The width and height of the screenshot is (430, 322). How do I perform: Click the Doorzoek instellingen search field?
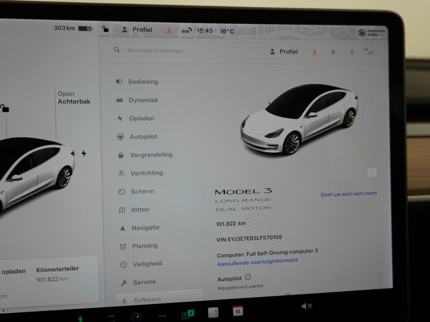pyautogui.click(x=156, y=50)
